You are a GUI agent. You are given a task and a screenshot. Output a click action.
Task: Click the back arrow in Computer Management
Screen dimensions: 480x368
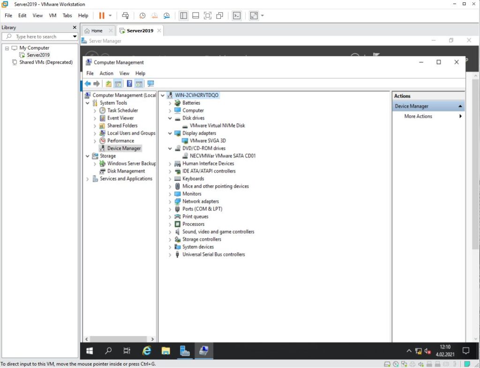[x=88, y=83]
